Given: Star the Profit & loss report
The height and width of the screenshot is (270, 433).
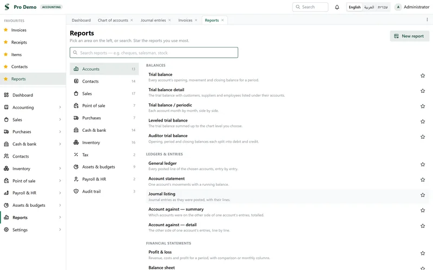Looking at the screenshot, I should (x=423, y=253).
